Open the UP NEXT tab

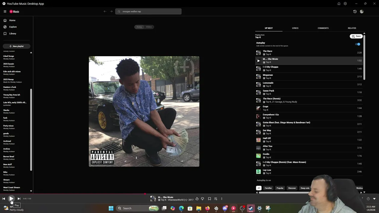[x=269, y=28]
